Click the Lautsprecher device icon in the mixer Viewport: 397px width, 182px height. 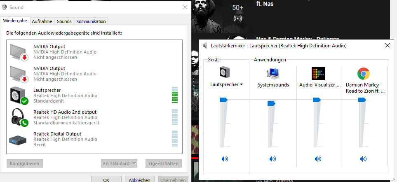click(225, 72)
